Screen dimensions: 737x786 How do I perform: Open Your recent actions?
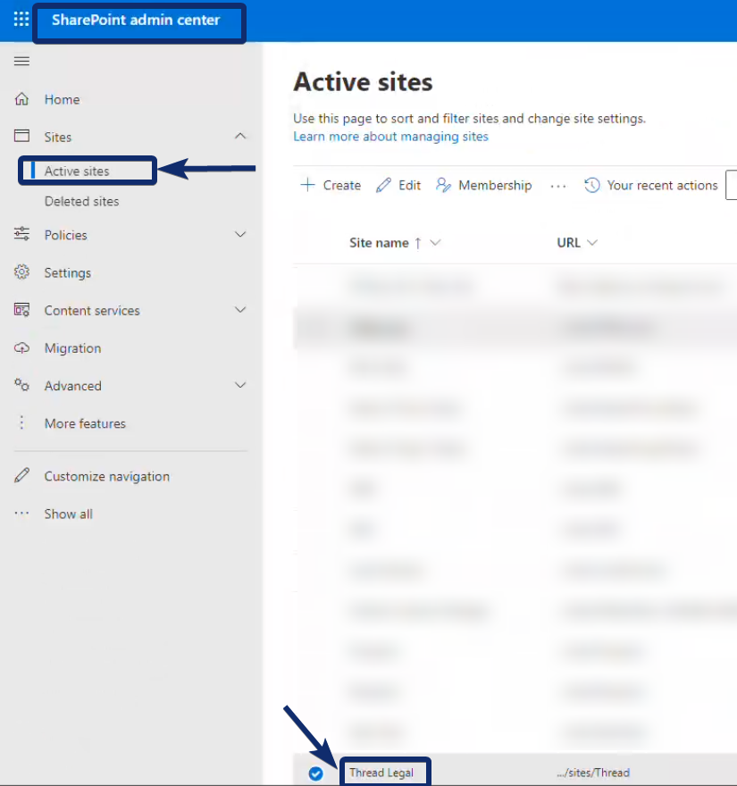coord(662,186)
